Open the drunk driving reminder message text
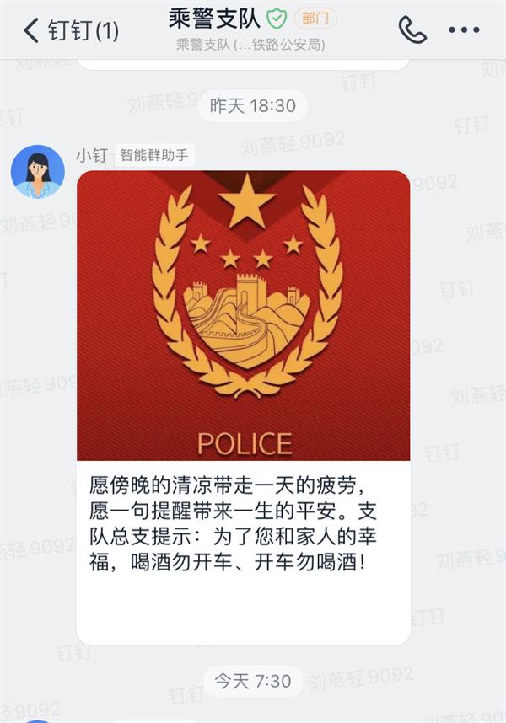 pyautogui.click(x=234, y=524)
